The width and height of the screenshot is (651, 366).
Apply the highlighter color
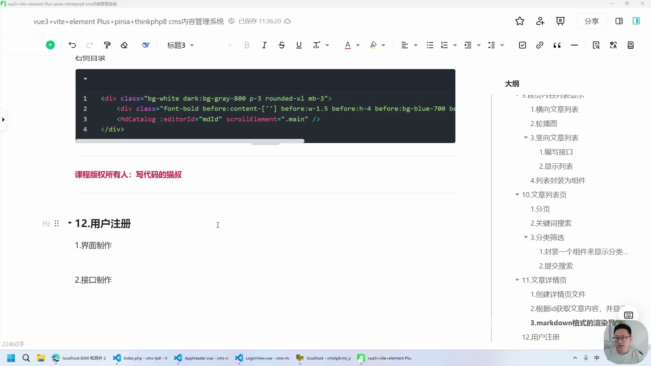[x=373, y=45]
